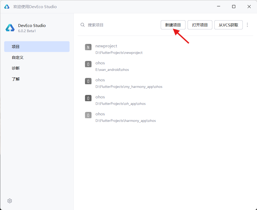Select the 项目 tab in sidebar

click(x=37, y=47)
